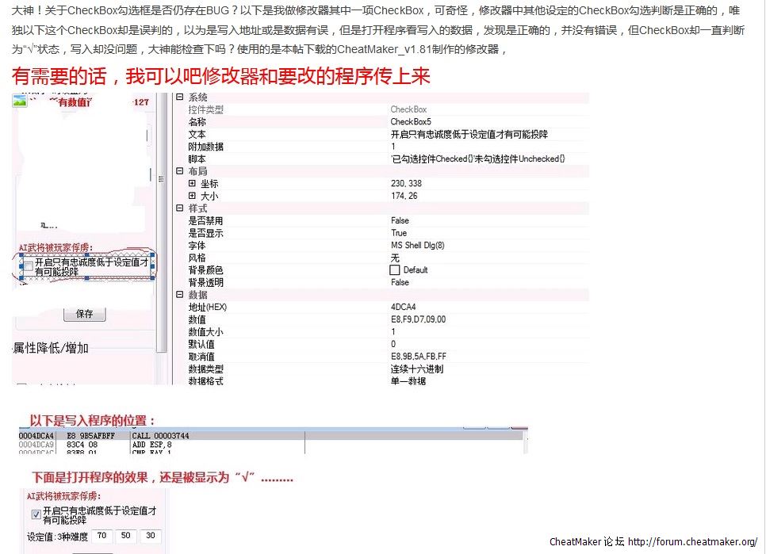Click the difficulty input showing 30
Screen dimensions: 766x554
pyautogui.click(x=151, y=537)
